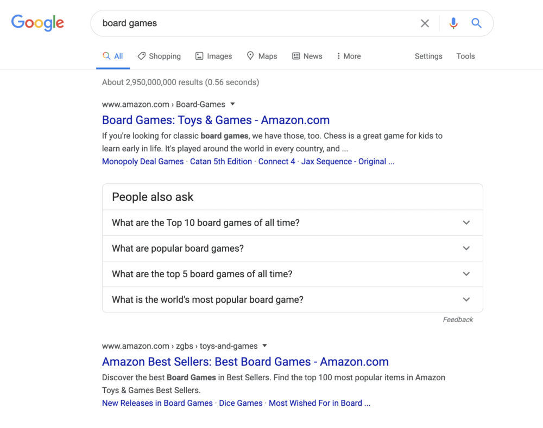Open 'Board Games: Toys & Games - Amazon.com' result
543x428 pixels.
click(x=216, y=120)
